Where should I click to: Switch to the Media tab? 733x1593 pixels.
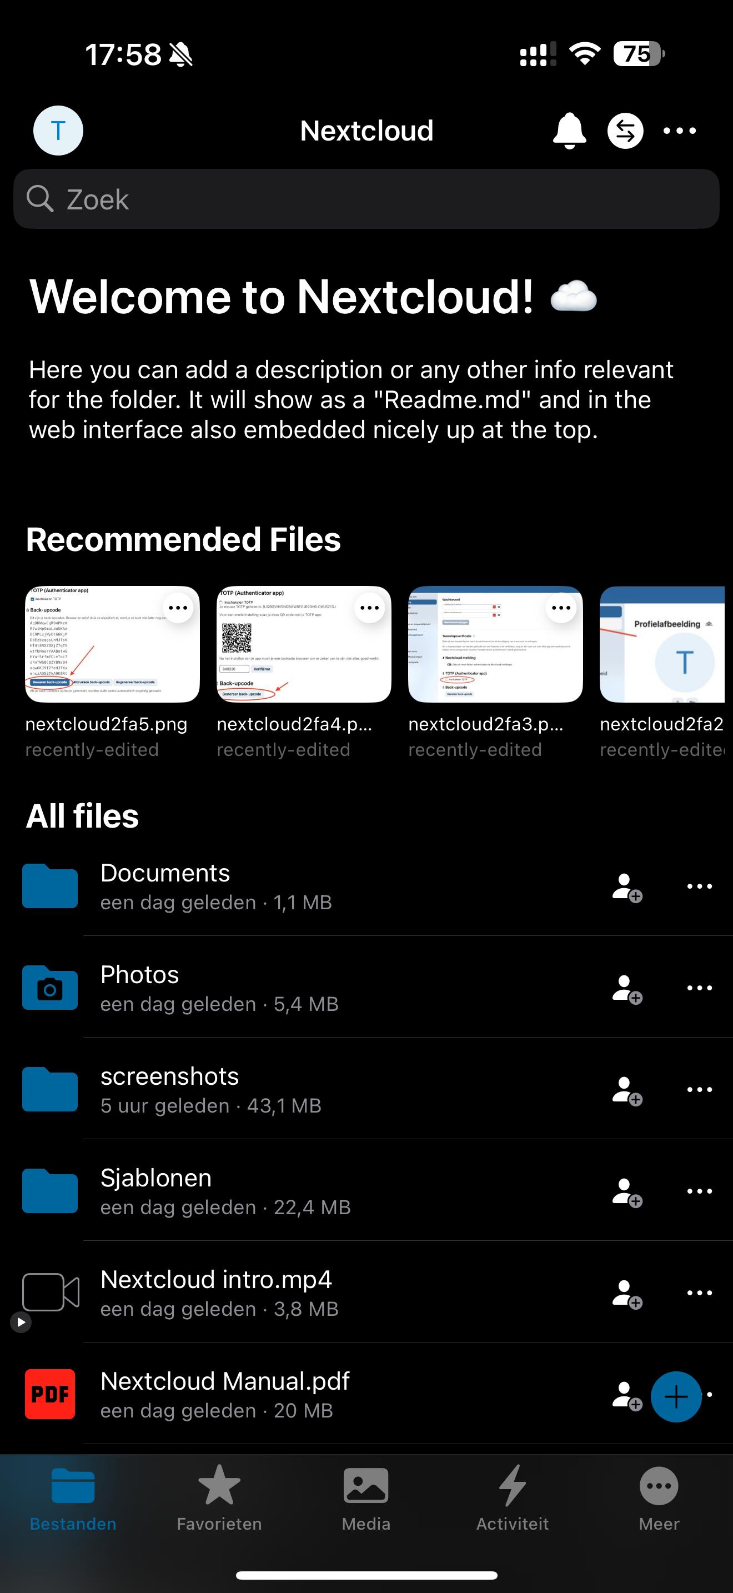point(366,1500)
